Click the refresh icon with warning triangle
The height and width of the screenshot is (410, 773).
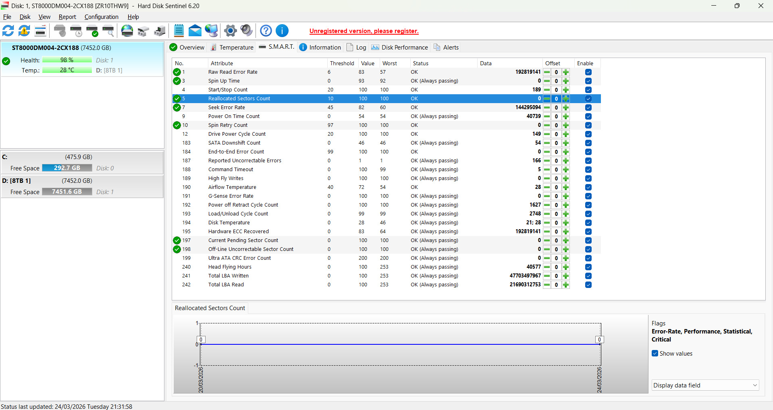click(24, 31)
